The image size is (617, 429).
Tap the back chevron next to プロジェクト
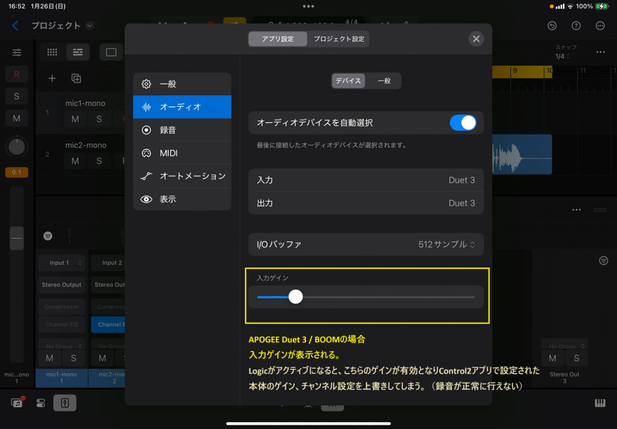click(x=16, y=25)
